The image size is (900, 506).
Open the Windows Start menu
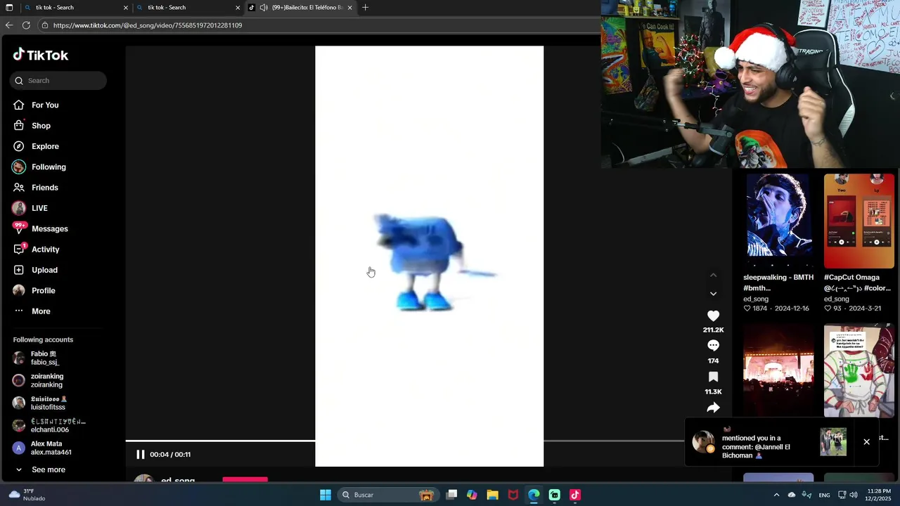[326, 495]
